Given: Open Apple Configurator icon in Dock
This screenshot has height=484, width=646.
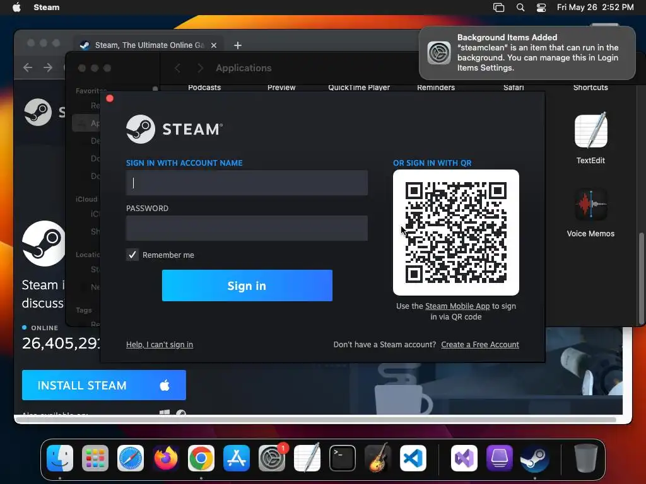Looking at the screenshot, I should click(500, 458).
